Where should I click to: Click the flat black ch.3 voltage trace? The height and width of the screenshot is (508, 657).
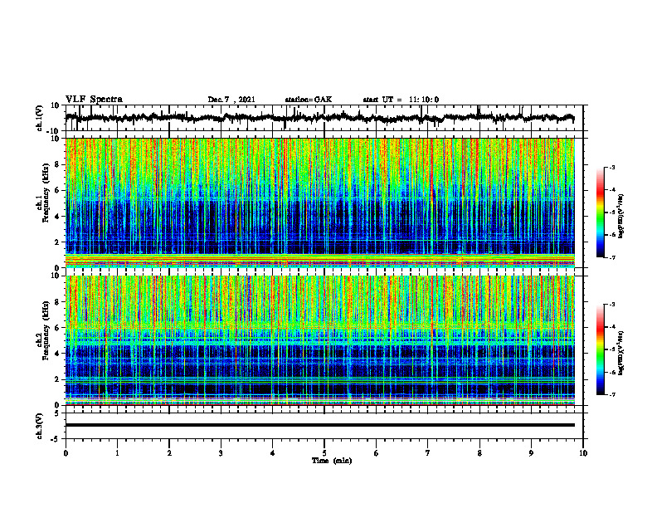pyautogui.click(x=319, y=425)
